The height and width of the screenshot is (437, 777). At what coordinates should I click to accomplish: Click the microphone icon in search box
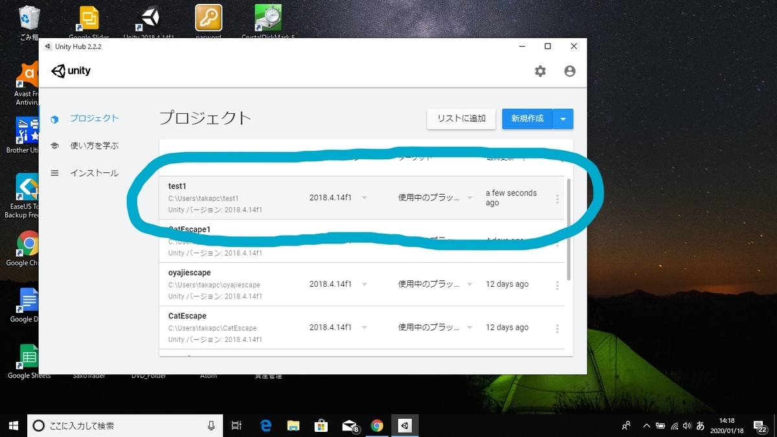[211, 425]
